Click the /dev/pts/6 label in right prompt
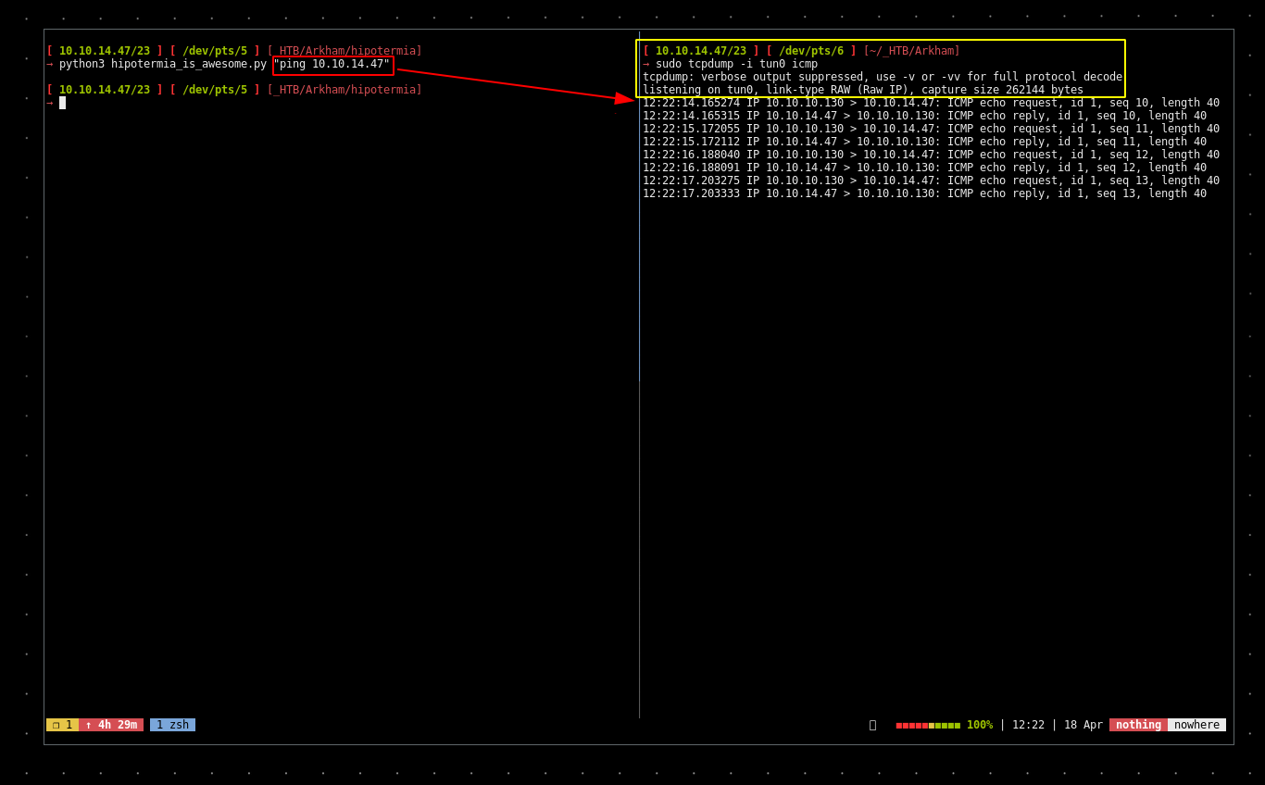The height and width of the screenshot is (785, 1265). 810,51
